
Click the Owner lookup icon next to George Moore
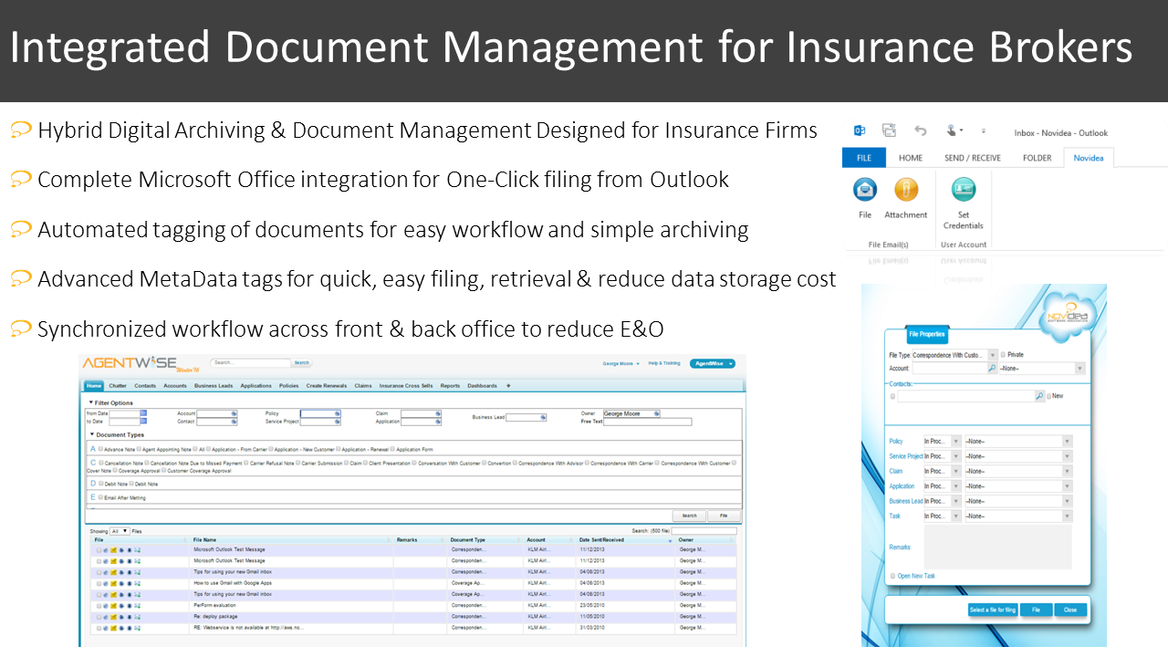coord(656,414)
